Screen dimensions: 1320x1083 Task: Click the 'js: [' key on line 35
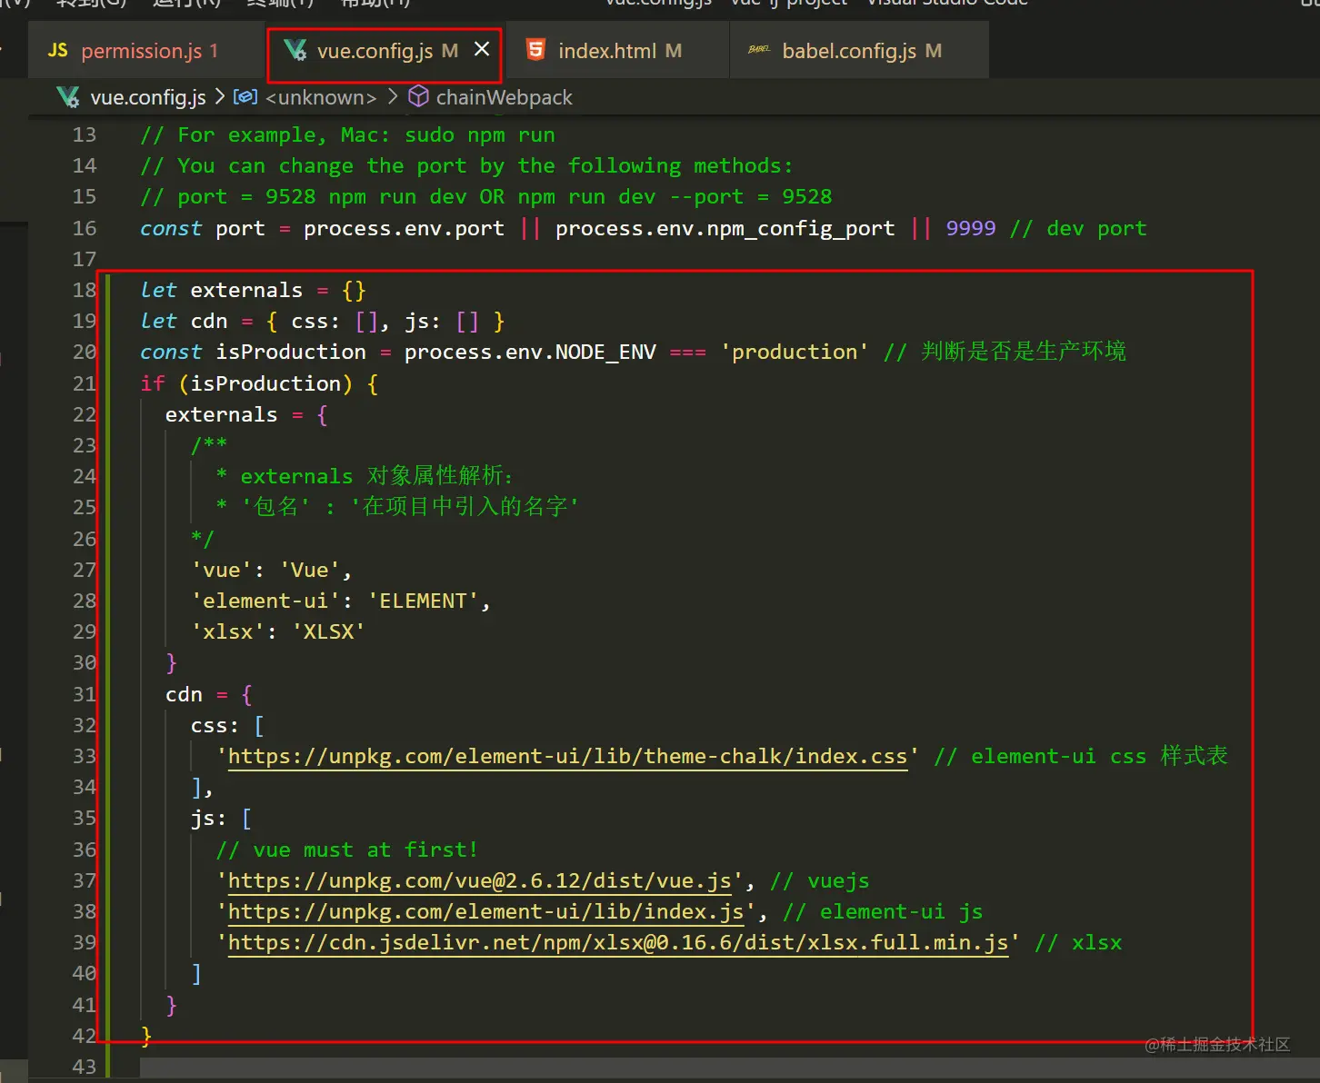coord(221,818)
